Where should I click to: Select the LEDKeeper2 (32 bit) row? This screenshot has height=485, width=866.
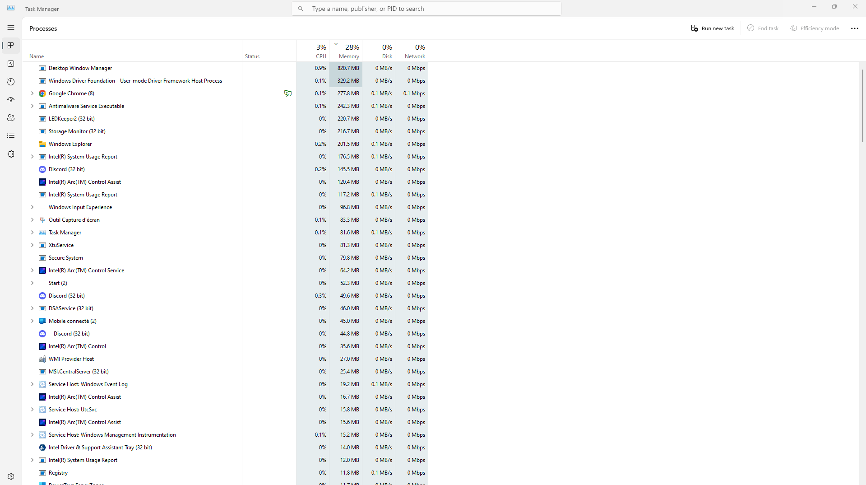[x=225, y=119]
